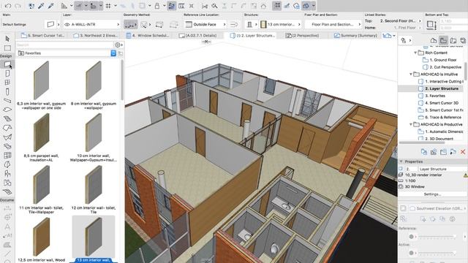Select the Window tool in toolbox

tap(7, 83)
